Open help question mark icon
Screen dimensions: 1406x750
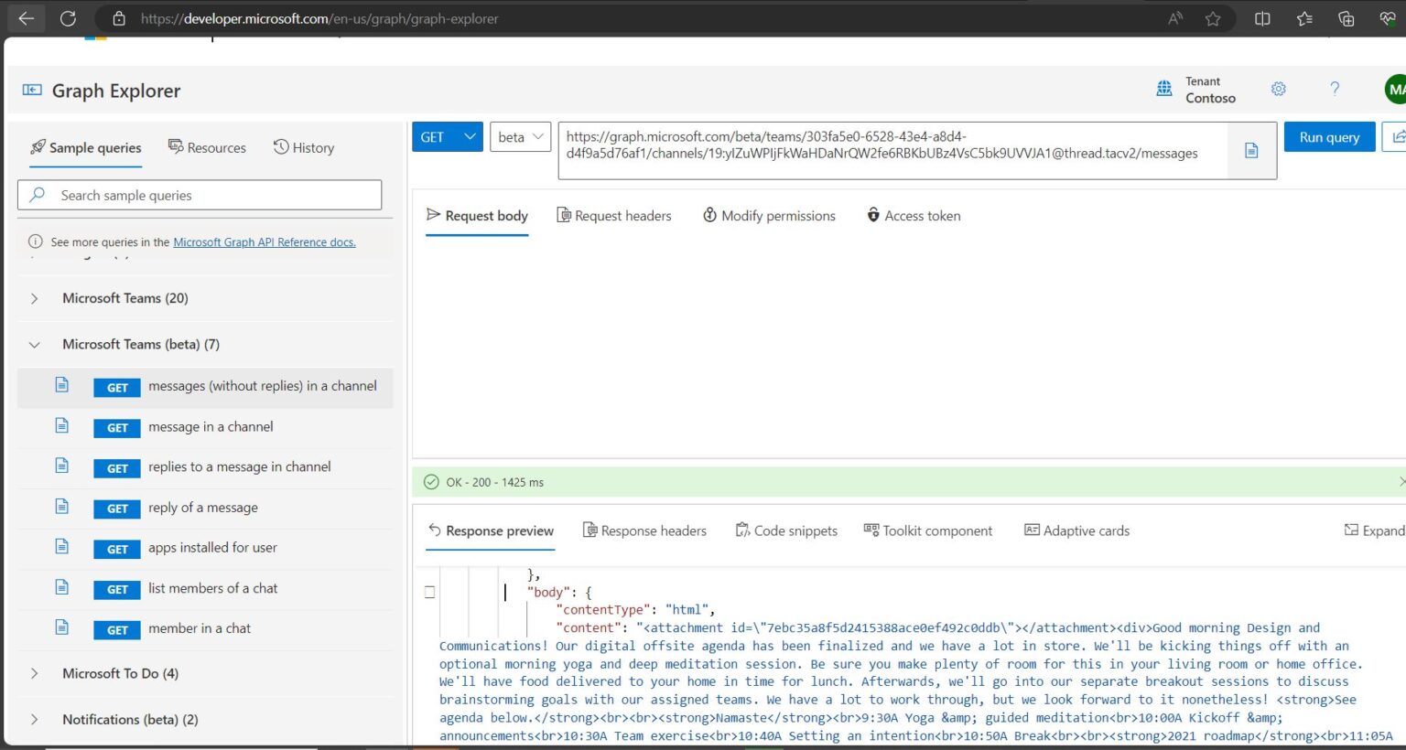click(1335, 89)
